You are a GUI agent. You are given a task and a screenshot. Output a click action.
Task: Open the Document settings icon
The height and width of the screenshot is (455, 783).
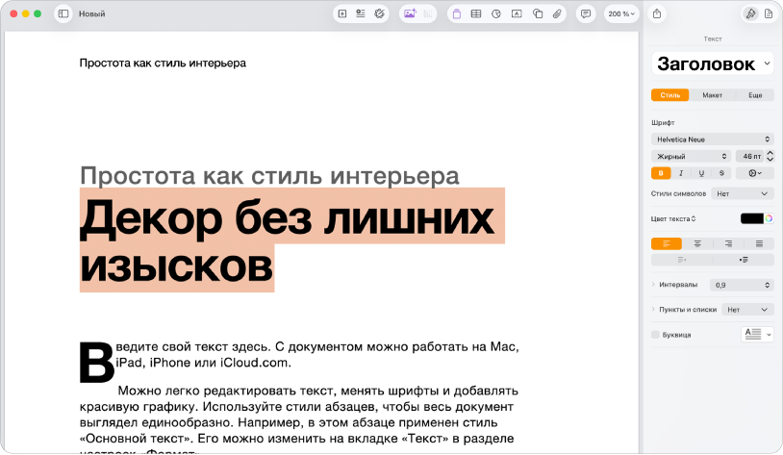point(769,14)
